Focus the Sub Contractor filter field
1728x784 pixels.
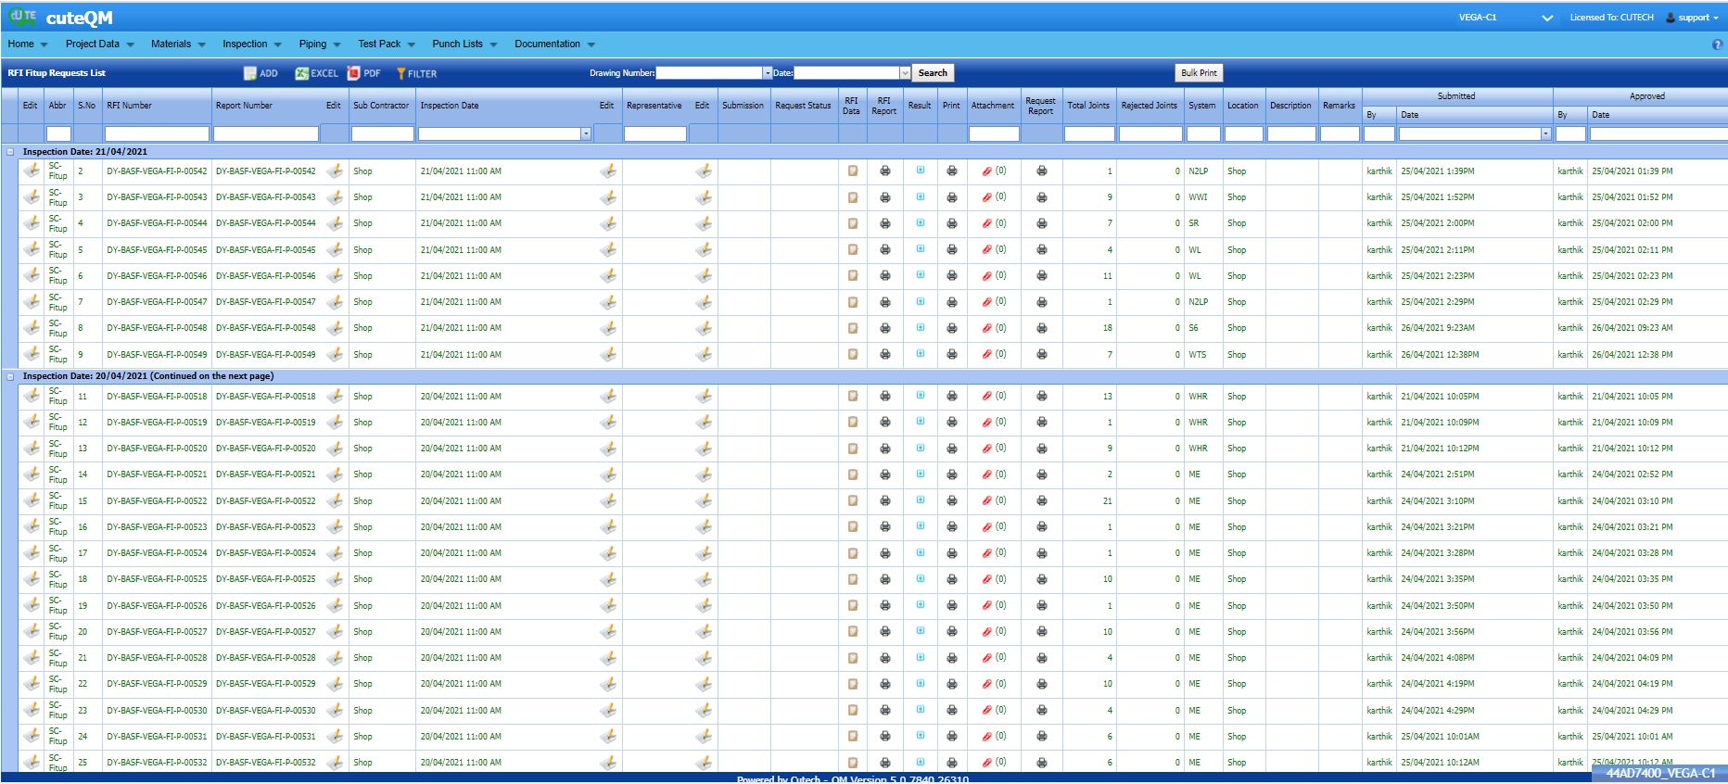click(x=382, y=134)
